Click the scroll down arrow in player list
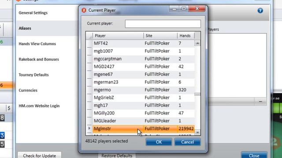282x158 pixels. pyautogui.click(x=197, y=133)
